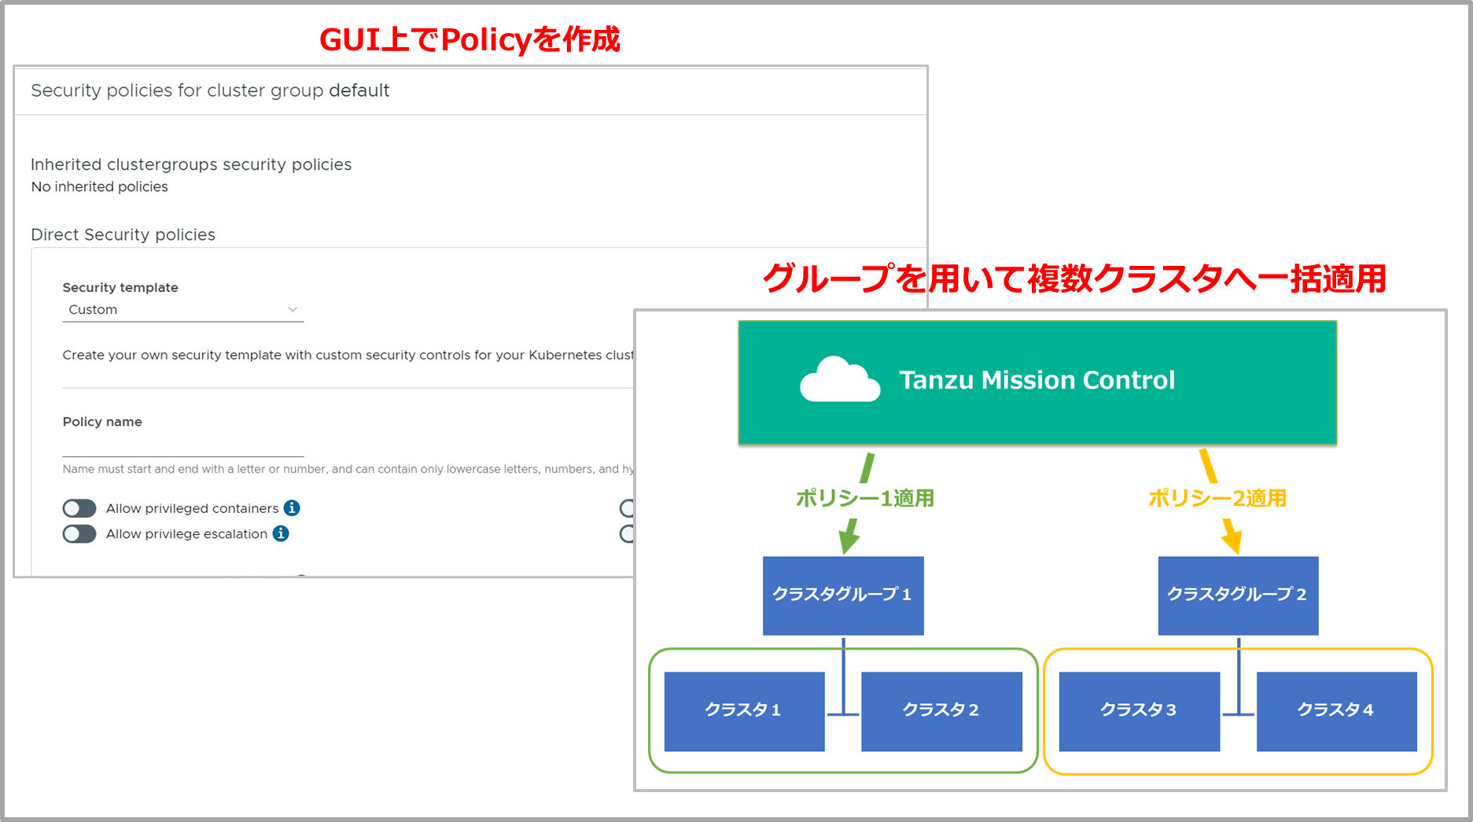1473x822 pixels.
Task: Open the Security template Custom dropdown
Action: (182, 310)
